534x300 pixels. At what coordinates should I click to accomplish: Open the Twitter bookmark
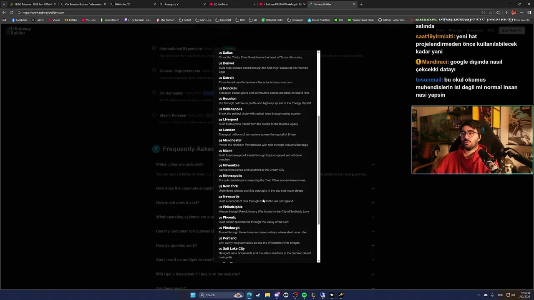[38, 20]
